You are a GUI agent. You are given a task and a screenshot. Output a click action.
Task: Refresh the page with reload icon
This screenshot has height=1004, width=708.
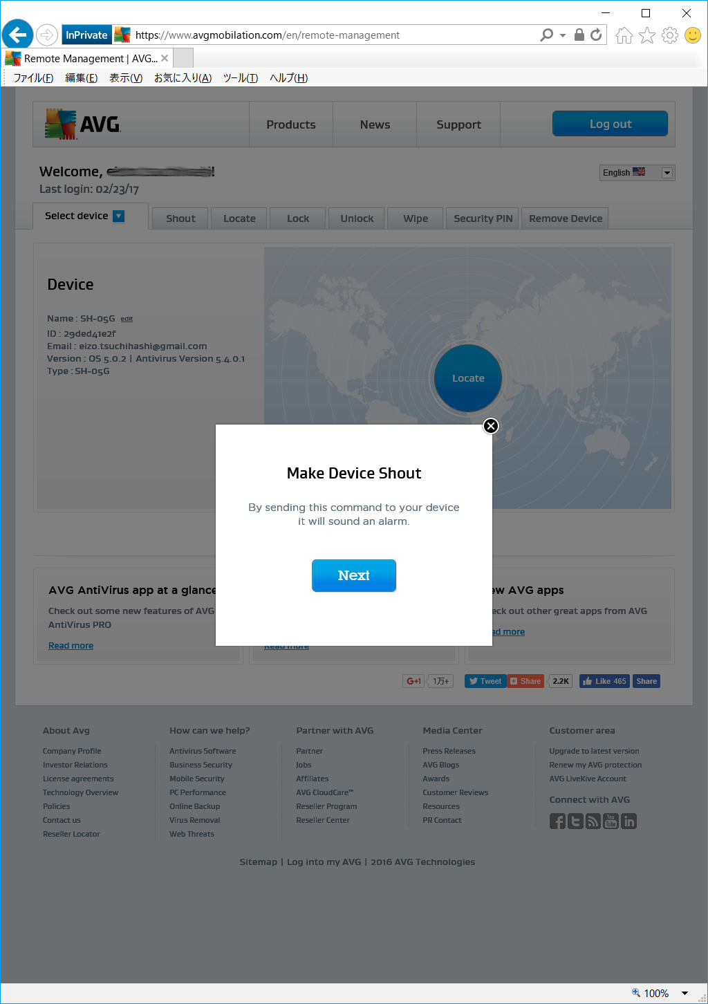[596, 35]
